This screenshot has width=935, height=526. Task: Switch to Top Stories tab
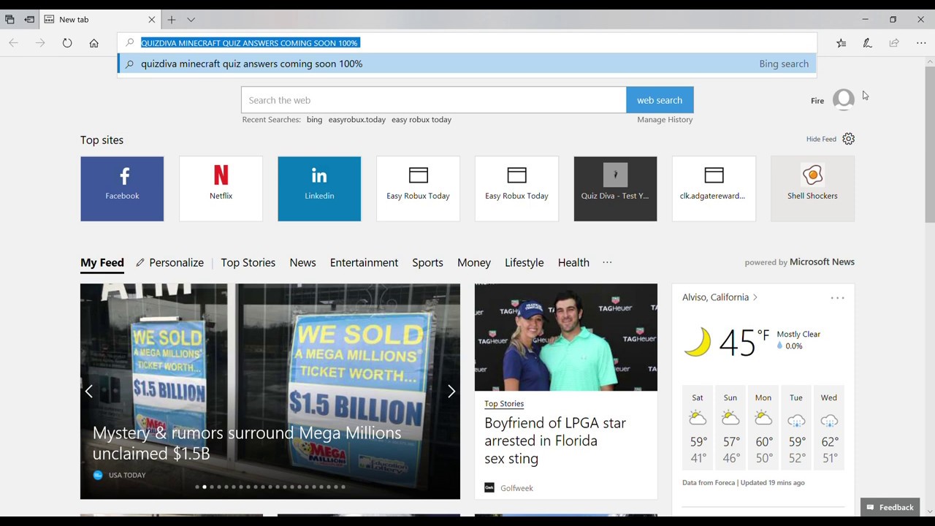(248, 263)
